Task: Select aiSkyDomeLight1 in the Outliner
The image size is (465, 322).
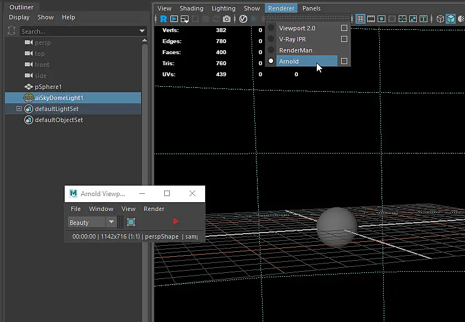Action: 72,98
